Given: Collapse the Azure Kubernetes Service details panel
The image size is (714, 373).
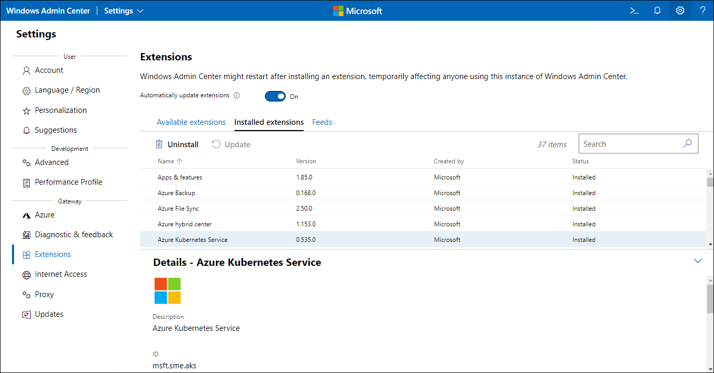Looking at the screenshot, I should point(698,261).
